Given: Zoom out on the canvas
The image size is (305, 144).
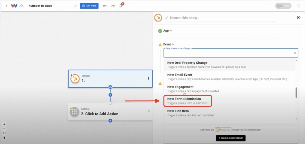Looking at the screenshot, I should click(x=4, y=129).
